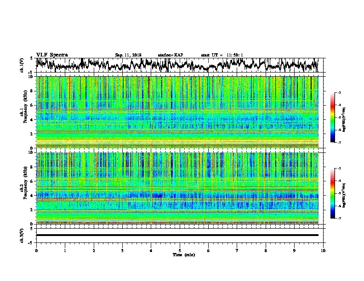Click time axis tick label "3"
The image size is (364, 281).
122,251
